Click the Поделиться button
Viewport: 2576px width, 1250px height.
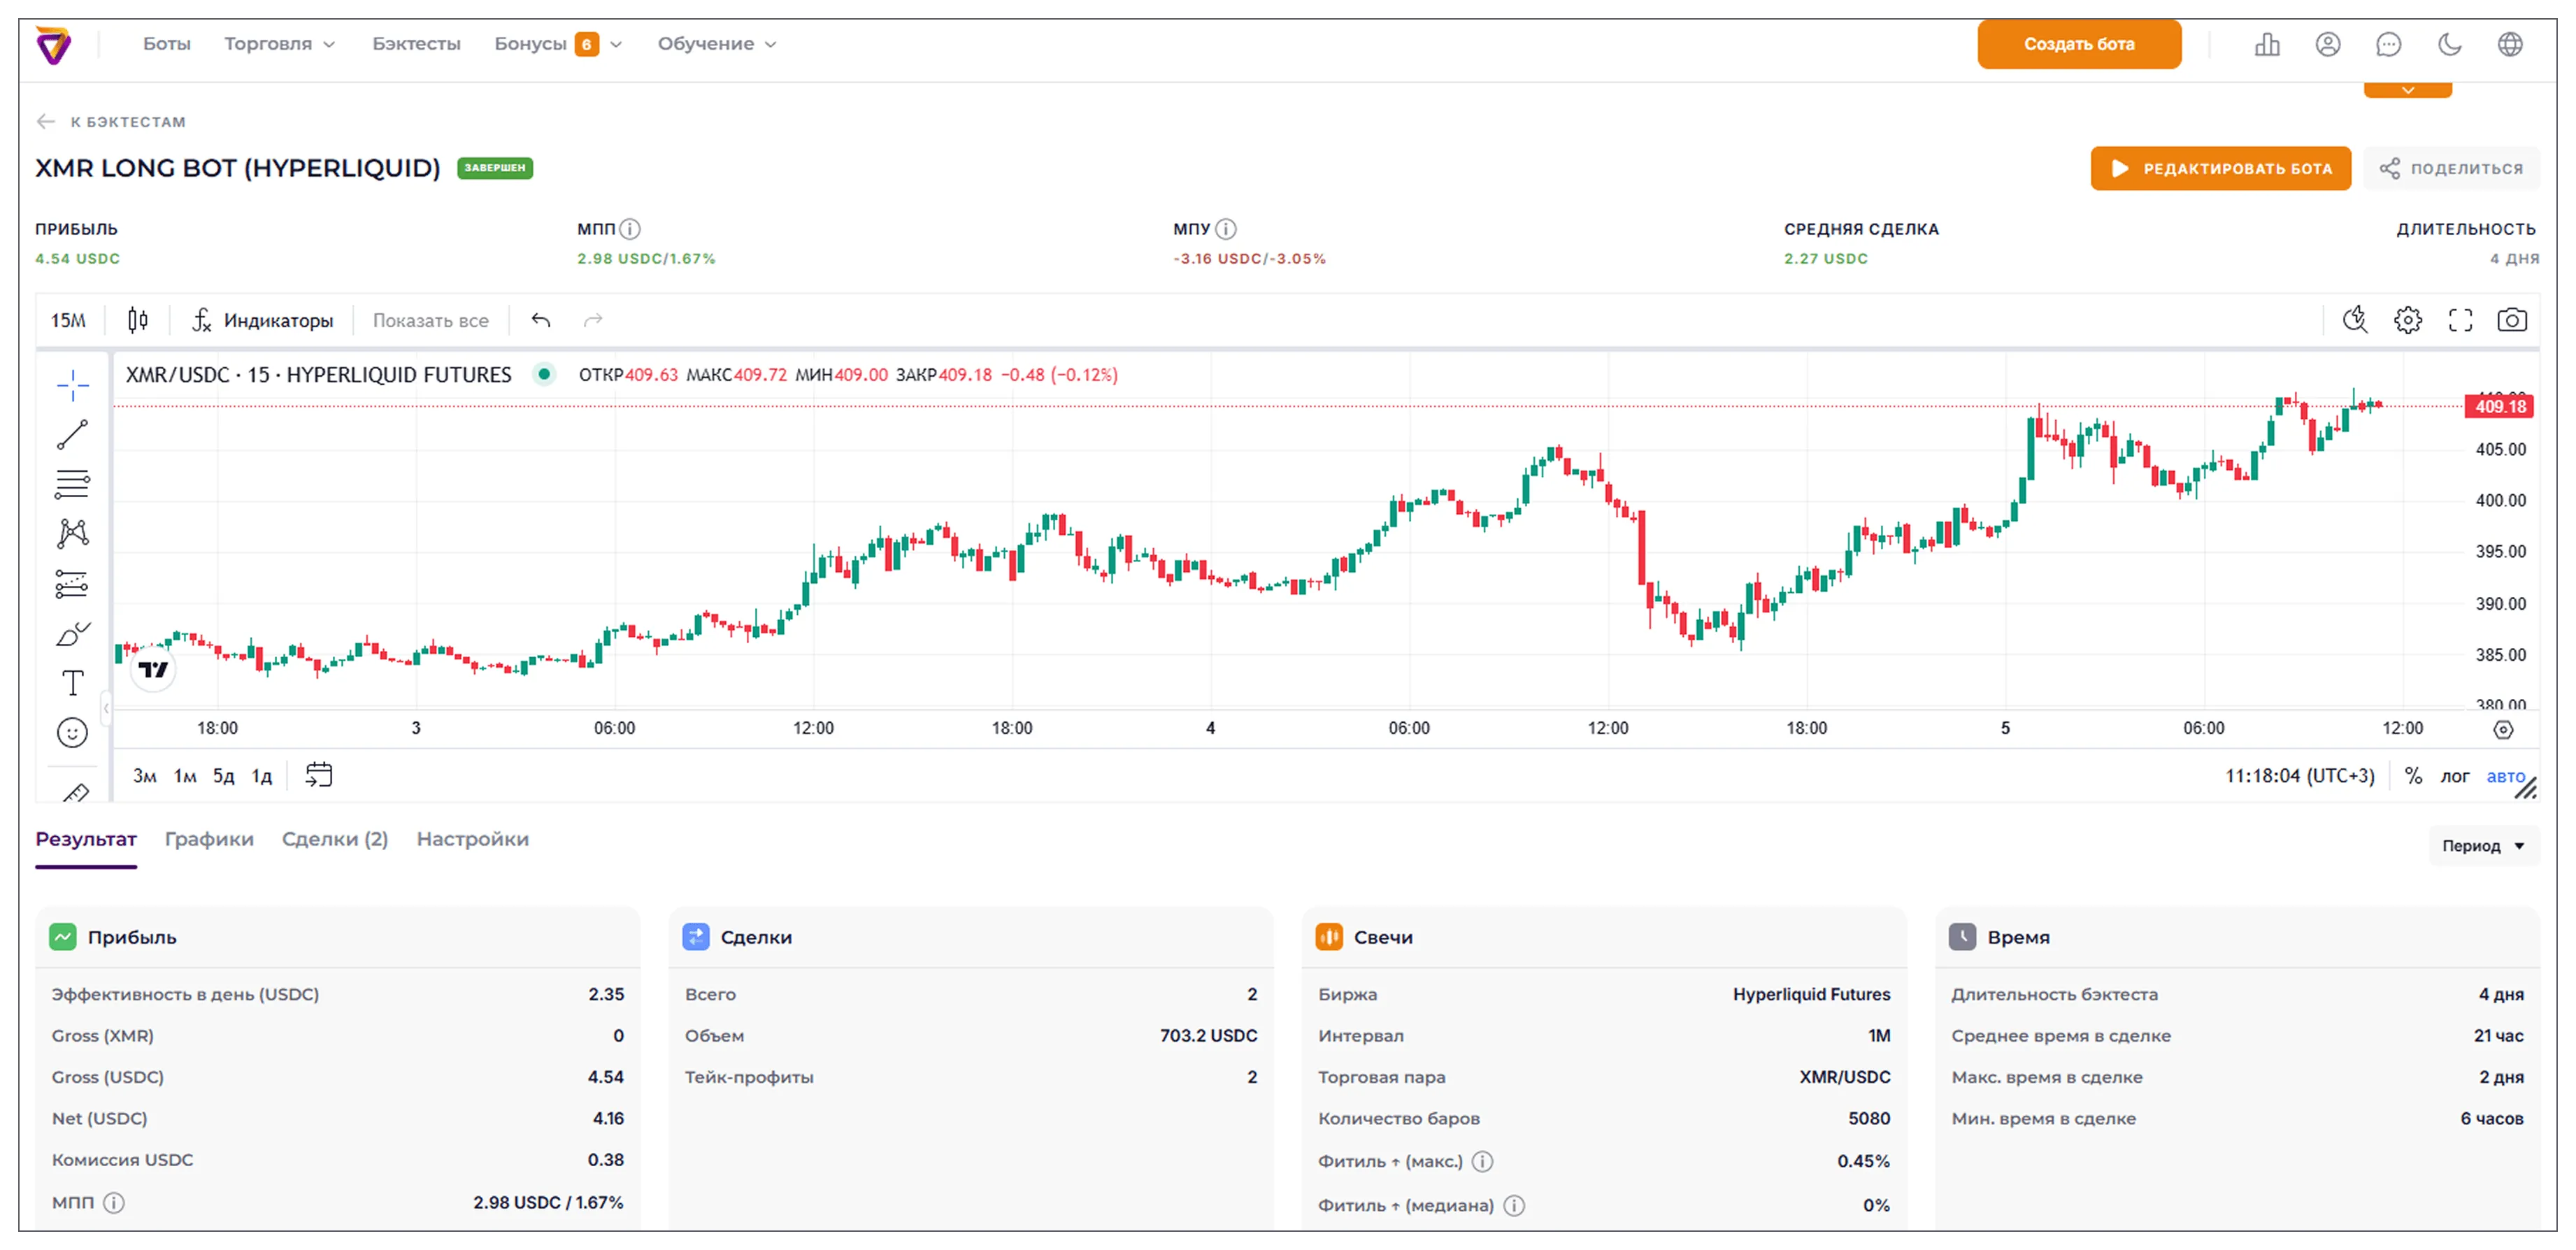tap(2451, 168)
